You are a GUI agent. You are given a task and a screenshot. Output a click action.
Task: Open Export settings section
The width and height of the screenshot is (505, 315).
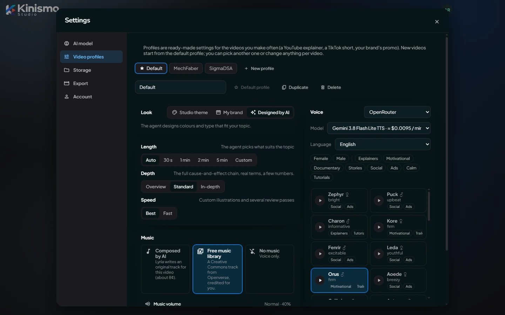(x=91, y=83)
